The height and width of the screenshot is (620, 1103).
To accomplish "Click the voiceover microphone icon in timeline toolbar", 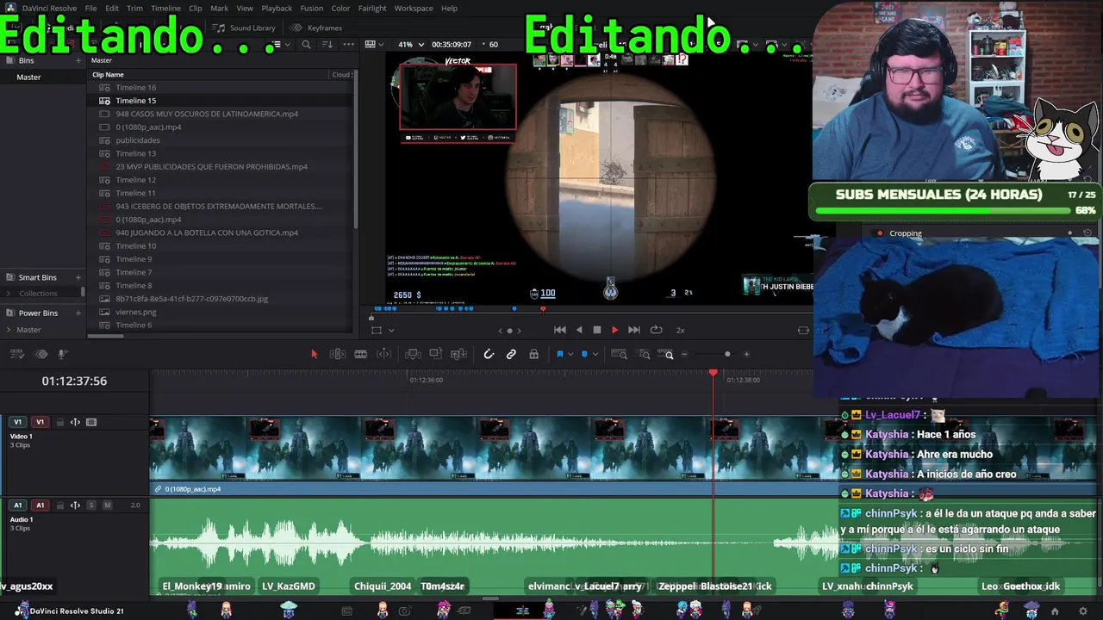I will click(x=62, y=354).
